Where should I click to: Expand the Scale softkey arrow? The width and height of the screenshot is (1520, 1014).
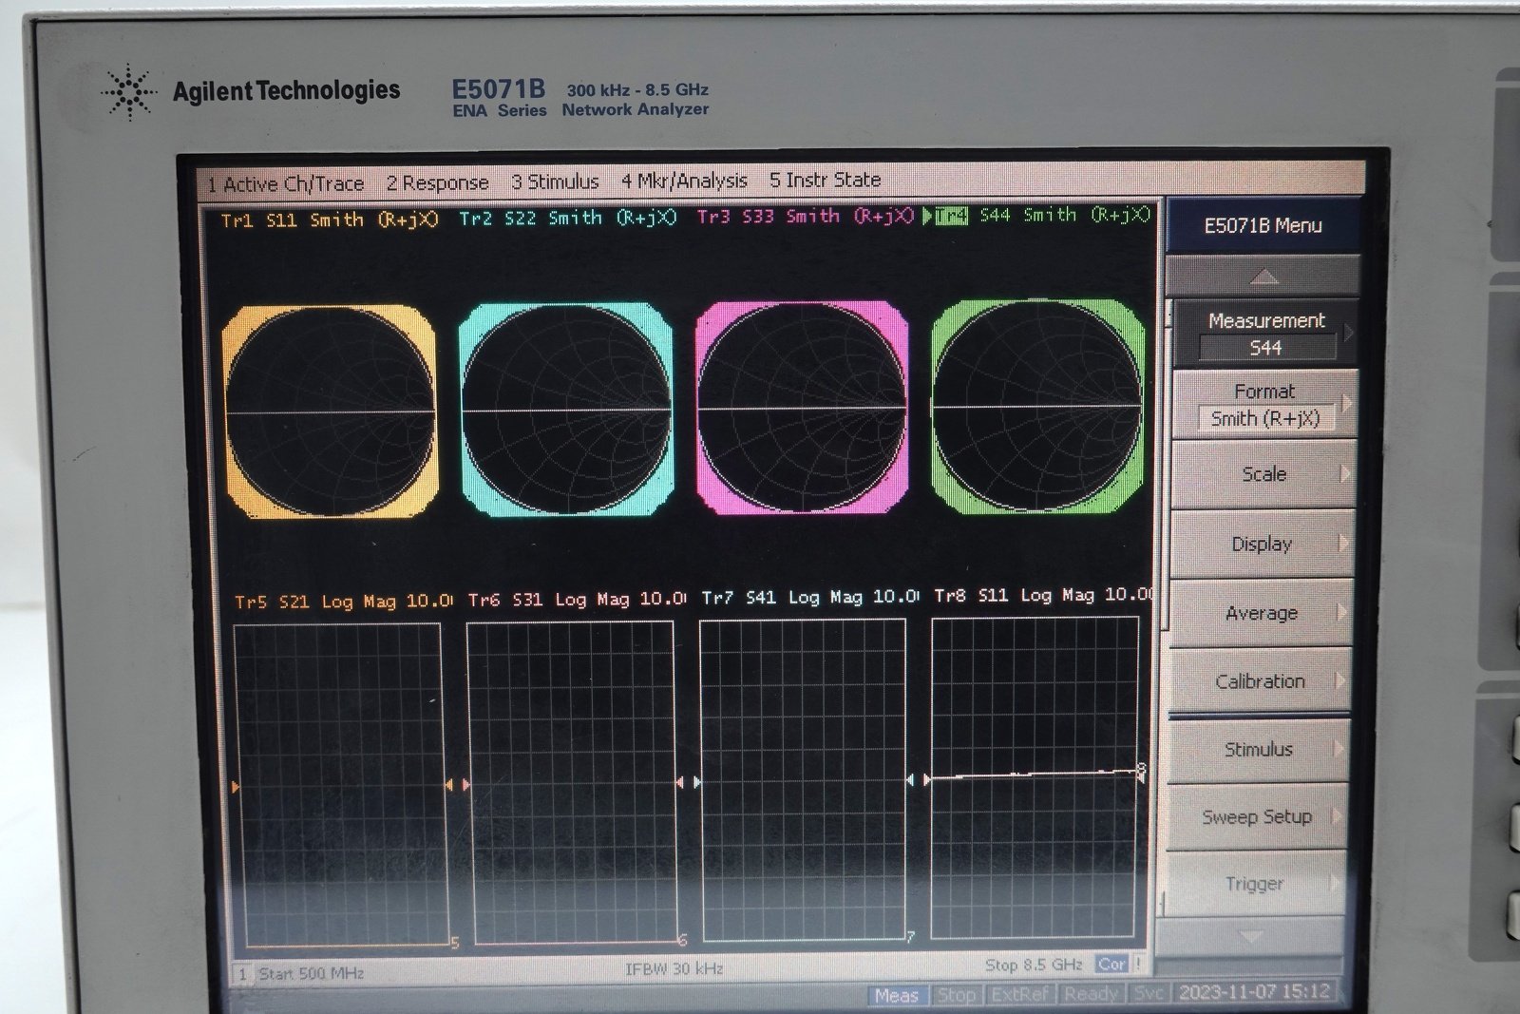tap(1344, 472)
